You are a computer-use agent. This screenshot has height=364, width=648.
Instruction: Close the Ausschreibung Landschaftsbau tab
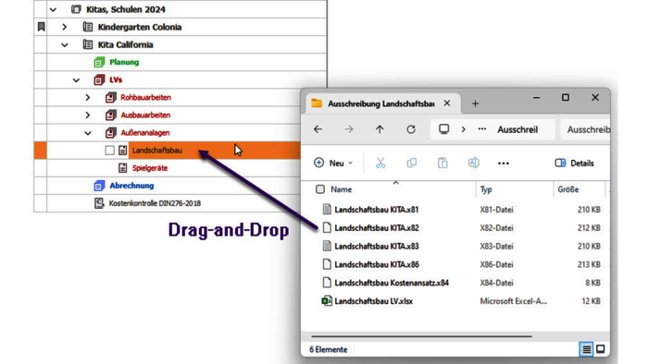[447, 103]
